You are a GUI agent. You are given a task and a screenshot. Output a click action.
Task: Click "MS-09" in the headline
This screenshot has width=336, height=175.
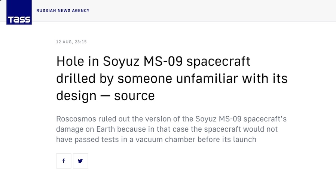click(x=163, y=61)
